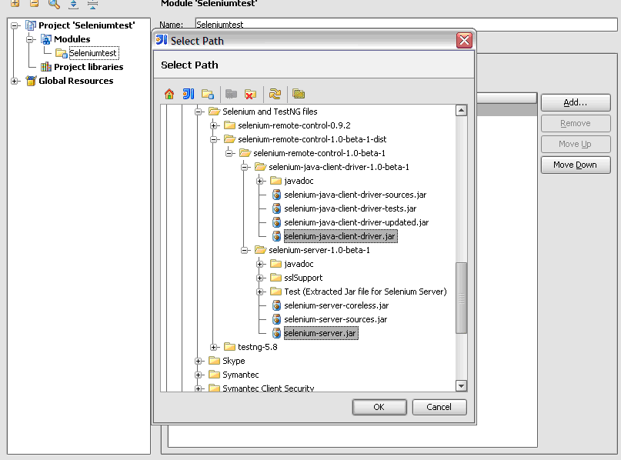Collapse selenium-remote-control-1.0-beta-1-dist folder
This screenshot has height=460, width=621.
coord(214,139)
